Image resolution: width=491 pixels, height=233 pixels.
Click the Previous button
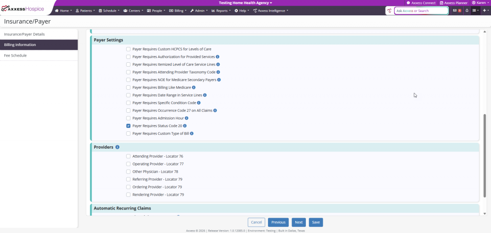click(278, 222)
